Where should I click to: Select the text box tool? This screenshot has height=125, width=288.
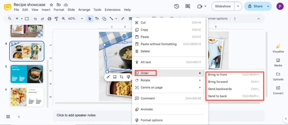97,18
